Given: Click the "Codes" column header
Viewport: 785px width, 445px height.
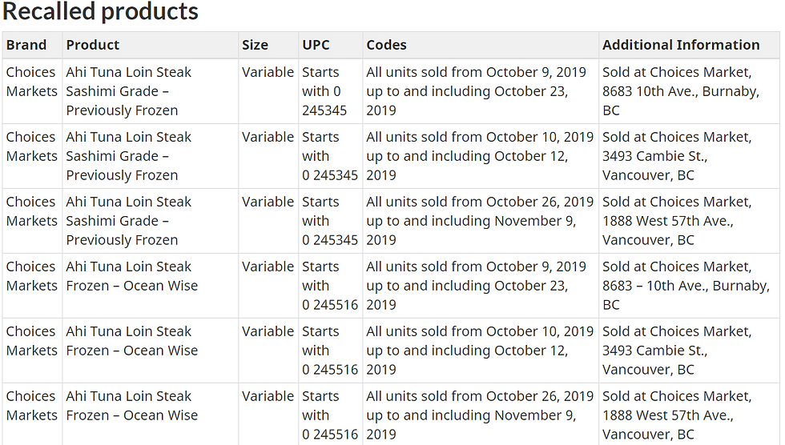Looking at the screenshot, I should 386,46.
